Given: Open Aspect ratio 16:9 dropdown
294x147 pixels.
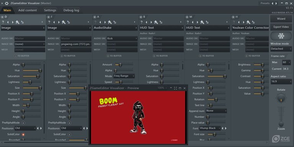Looking at the screenshot, I should click(281, 82).
